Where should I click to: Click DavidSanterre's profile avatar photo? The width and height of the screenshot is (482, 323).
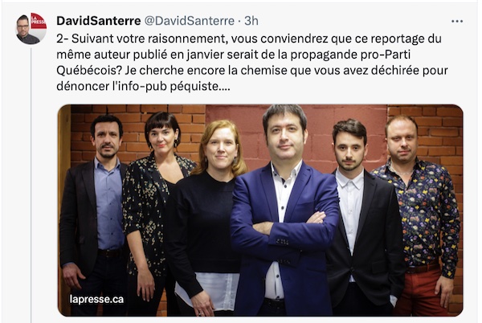[x=31, y=29]
